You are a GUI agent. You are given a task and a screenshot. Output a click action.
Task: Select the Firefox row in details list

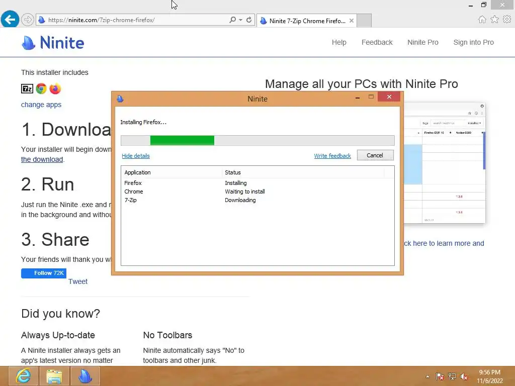coord(257,183)
